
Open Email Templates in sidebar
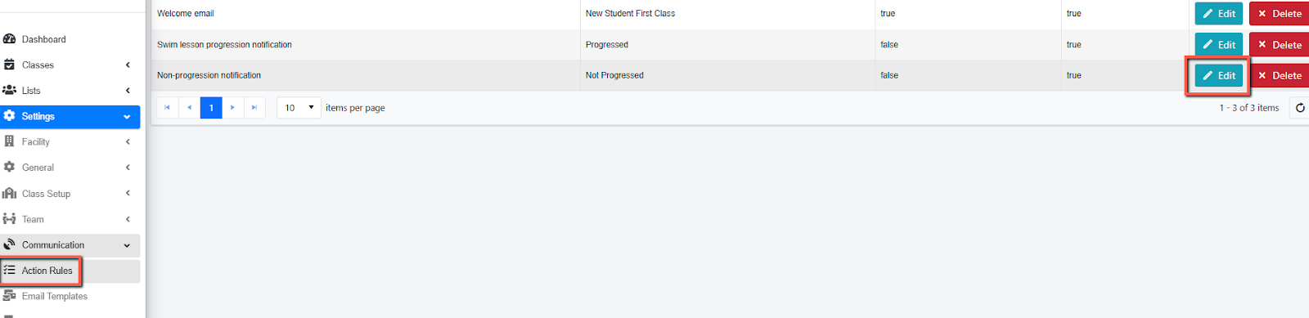(54, 296)
